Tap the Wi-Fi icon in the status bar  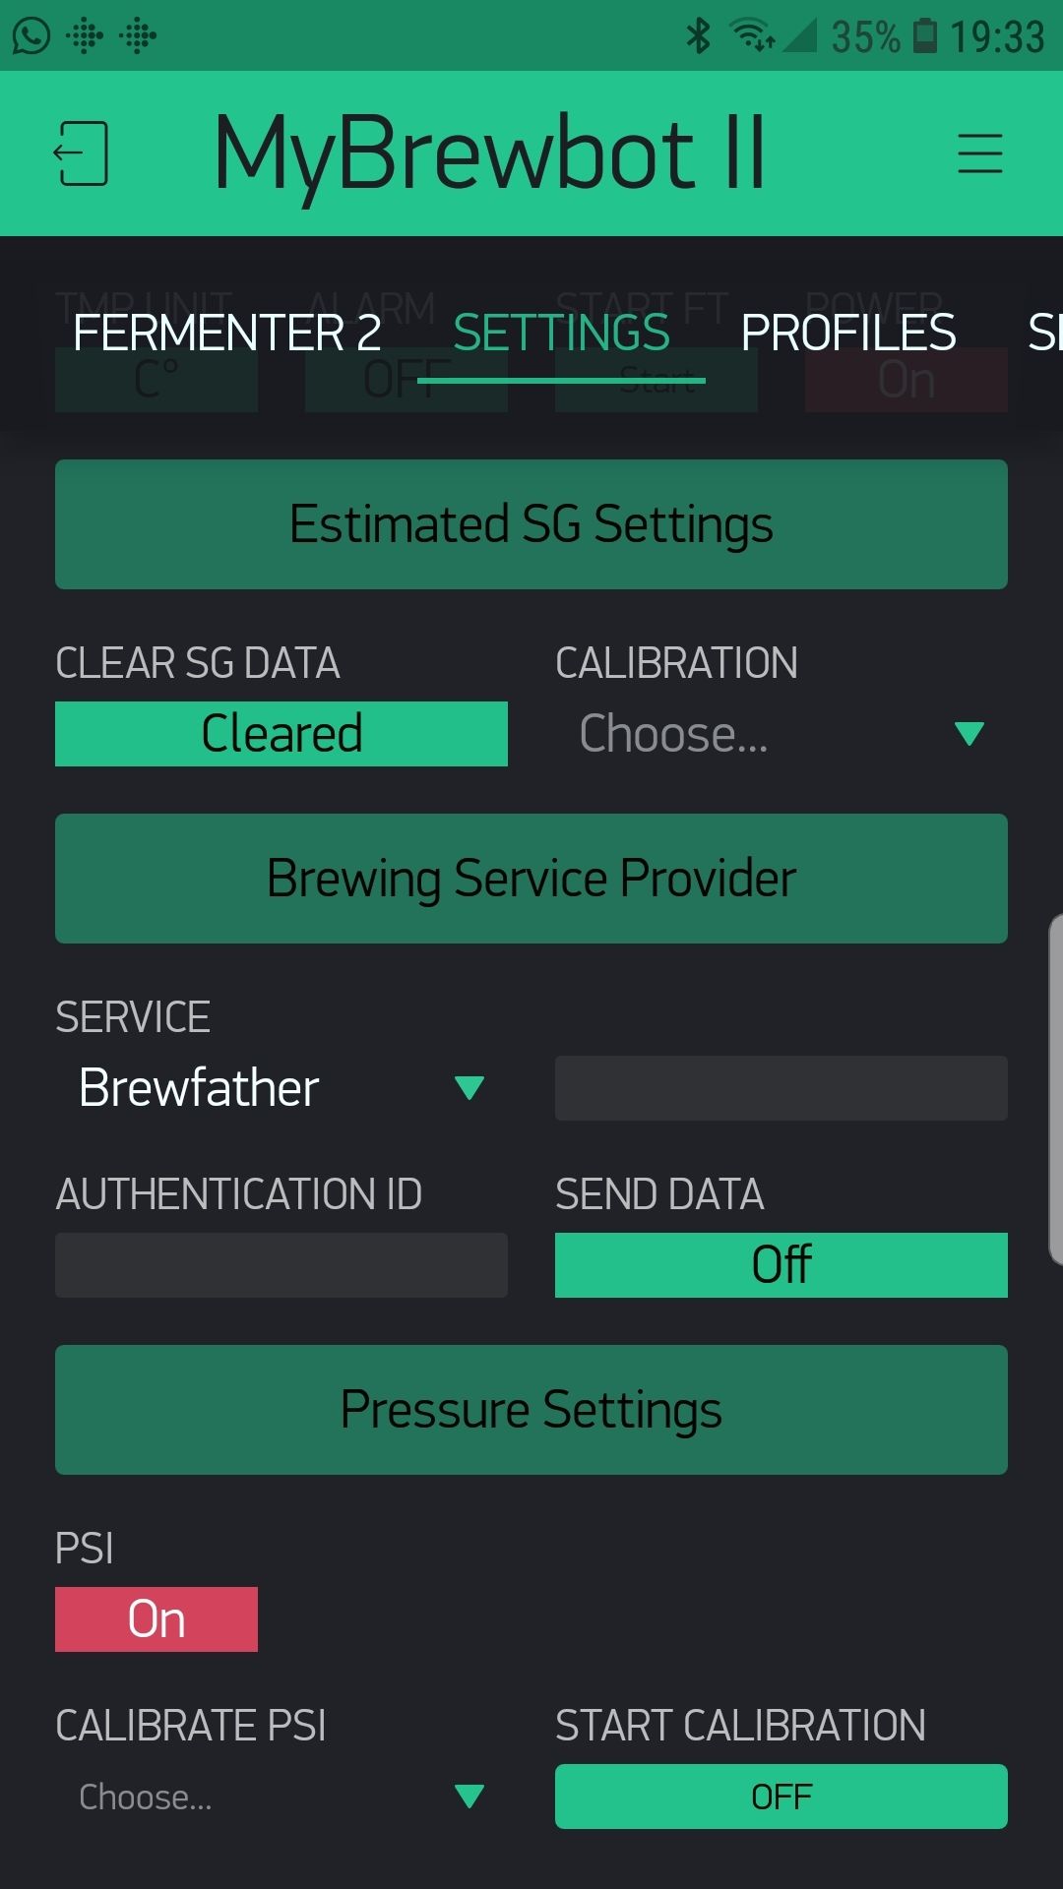tap(750, 34)
